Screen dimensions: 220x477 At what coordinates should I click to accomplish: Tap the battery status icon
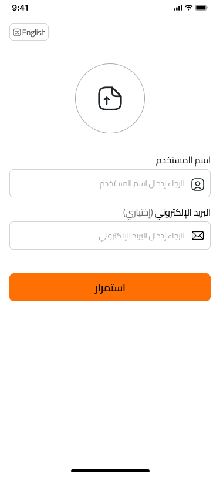201,8
